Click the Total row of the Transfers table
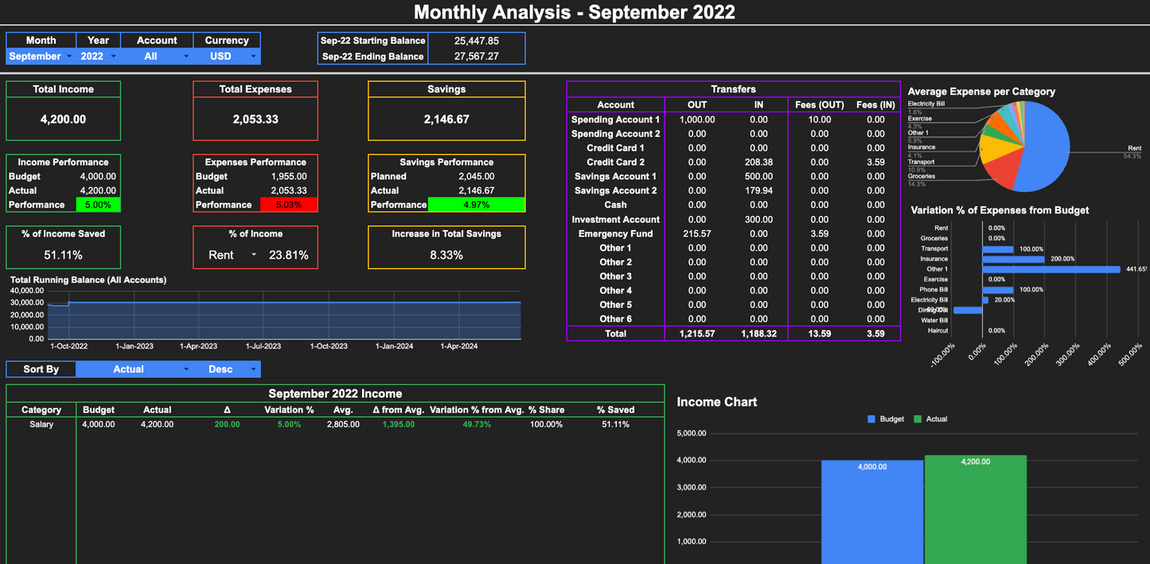 [615, 333]
